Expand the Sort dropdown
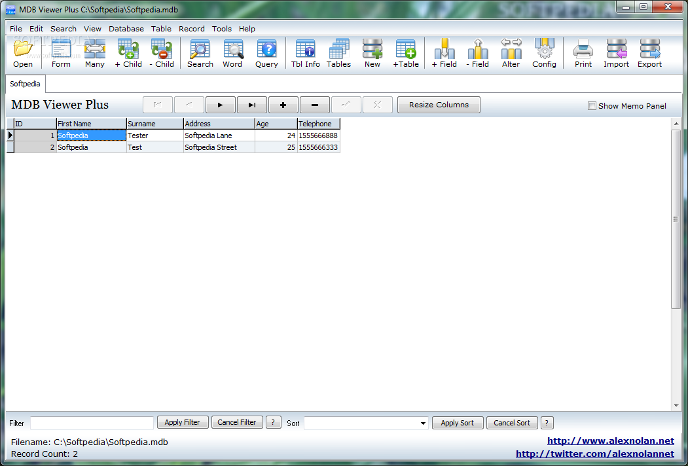688x466 pixels. coord(422,423)
